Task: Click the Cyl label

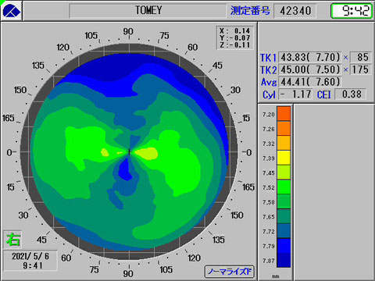Action: tap(269, 94)
